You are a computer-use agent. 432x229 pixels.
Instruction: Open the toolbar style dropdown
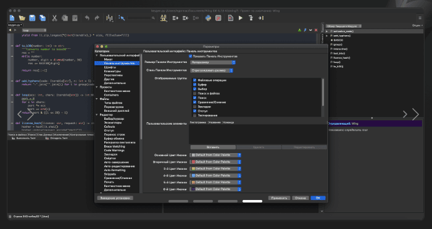(x=212, y=70)
